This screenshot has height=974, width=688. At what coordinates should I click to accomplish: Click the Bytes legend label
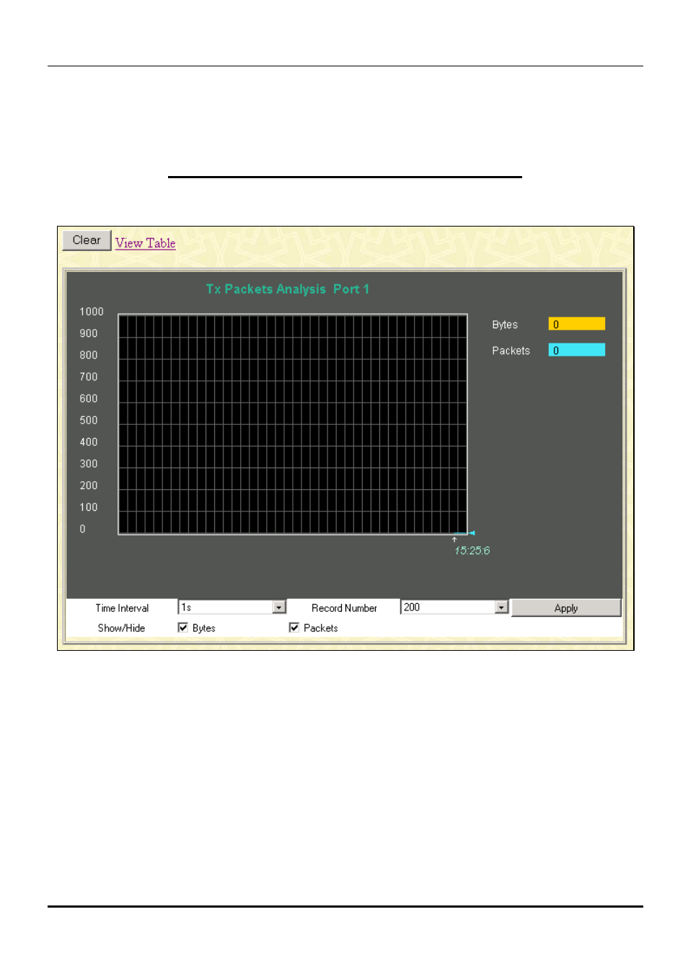coord(505,325)
